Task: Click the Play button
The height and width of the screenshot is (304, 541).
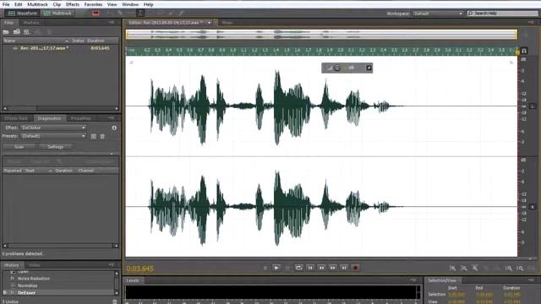Action: click(276, 268)
